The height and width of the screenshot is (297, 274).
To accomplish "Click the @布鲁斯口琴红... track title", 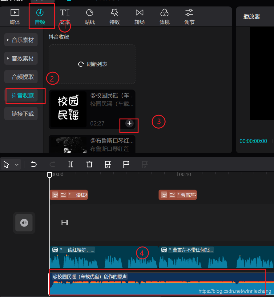I will [112, 141].
